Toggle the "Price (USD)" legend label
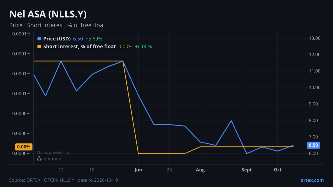This screenshot has height=187, width=333. [57, 39]
